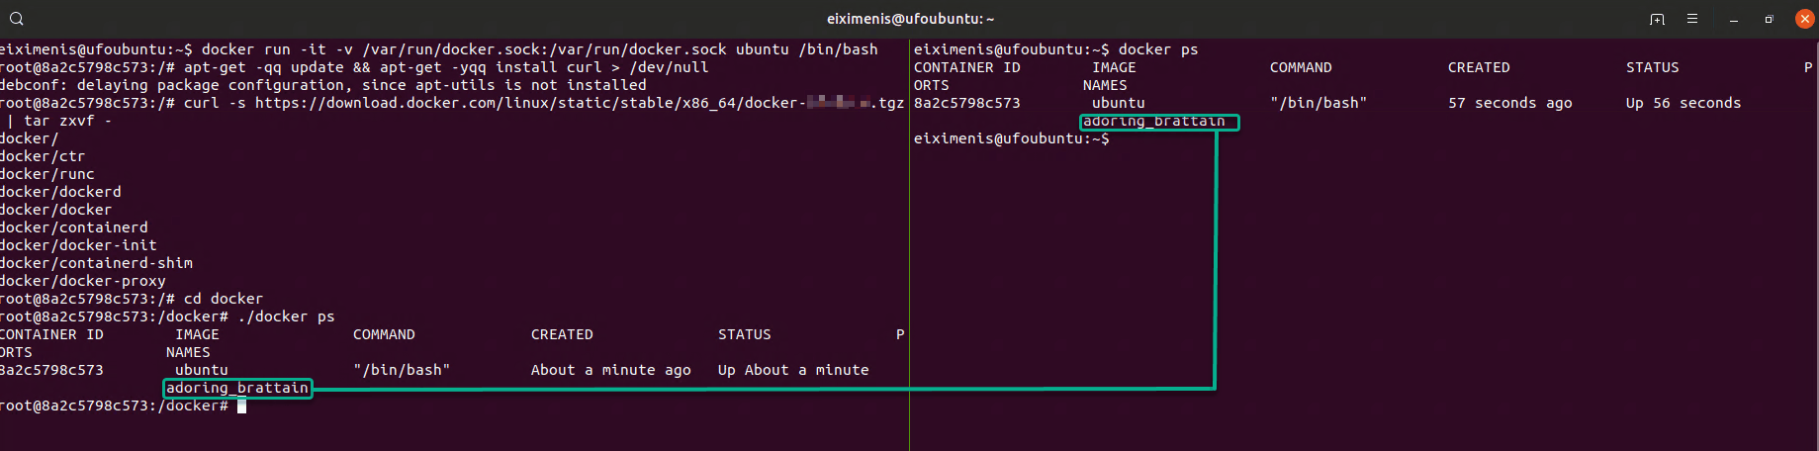Click the "Up 56 seconds" status text
1819x451 pixels.
(1683, 103)
